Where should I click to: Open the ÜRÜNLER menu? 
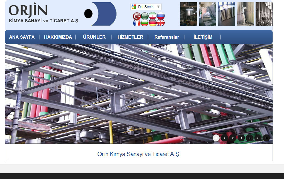click(x=94, y=37)
